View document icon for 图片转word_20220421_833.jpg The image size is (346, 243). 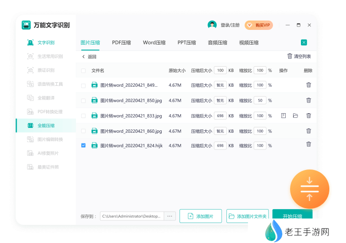pyautogui.click(x=283, y=116)
